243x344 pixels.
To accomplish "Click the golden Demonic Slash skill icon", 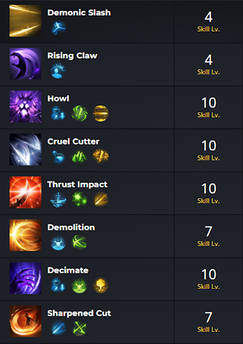I will [26, 21].
